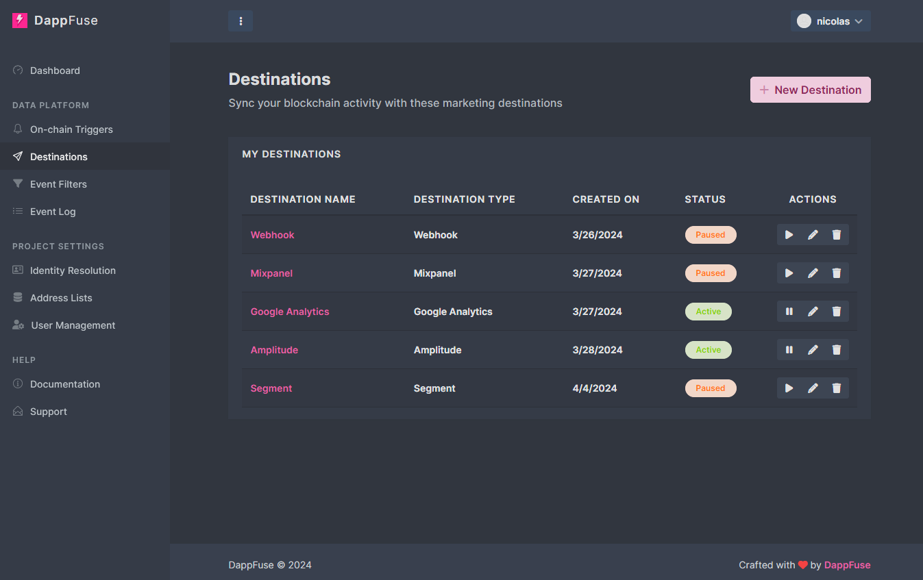Go to Dashboard in the sidebar
The height and width of the screenshot is (580, 923).
click(85, 71)
